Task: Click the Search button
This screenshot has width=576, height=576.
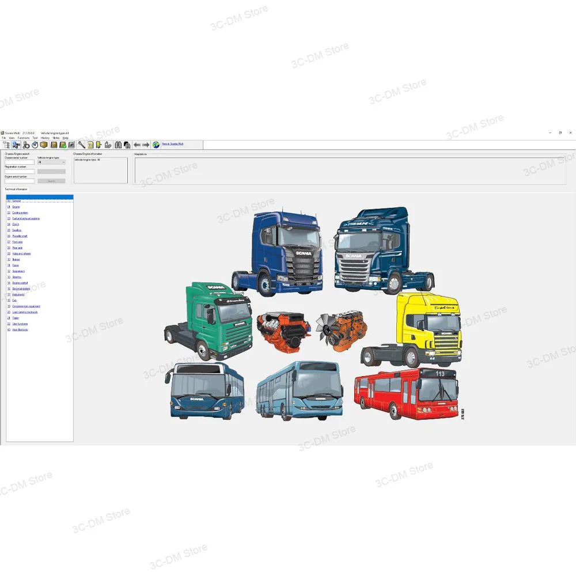Action: pyautogui.click(x=51, y=181)
